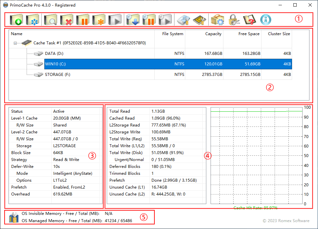The height and width of the screenshot is (229, 318).
Task: Click the 'L2STORAGE' storage value
Action: click(64, 146)
